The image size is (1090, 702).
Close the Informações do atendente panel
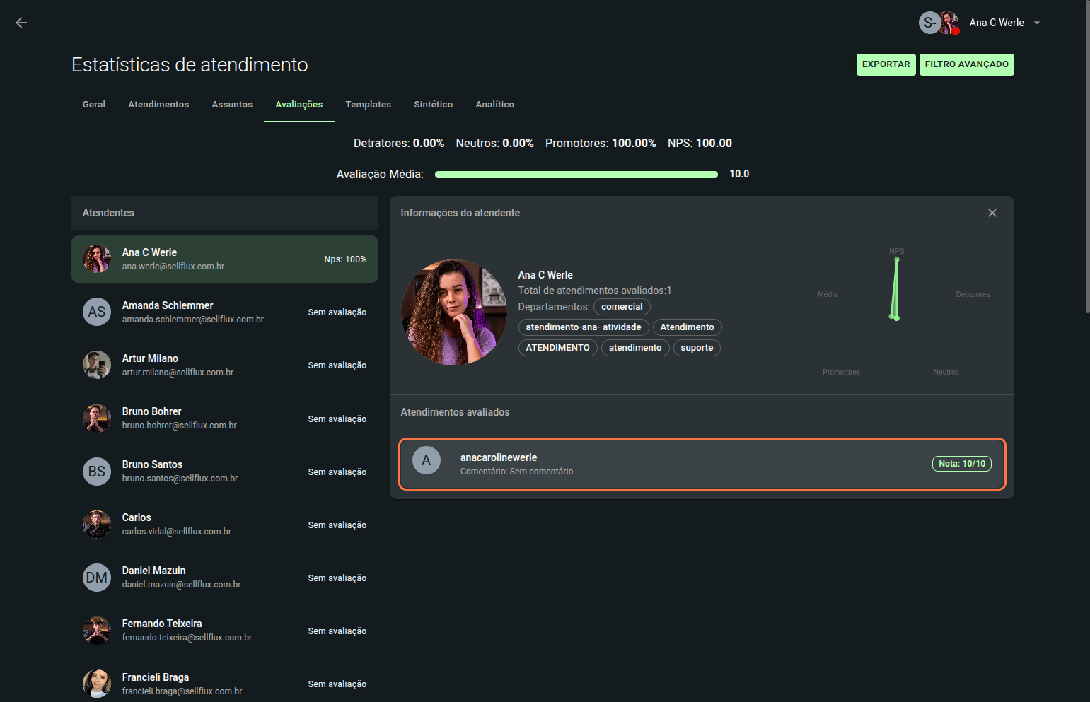pyautogui.click(x=992, y=213)
